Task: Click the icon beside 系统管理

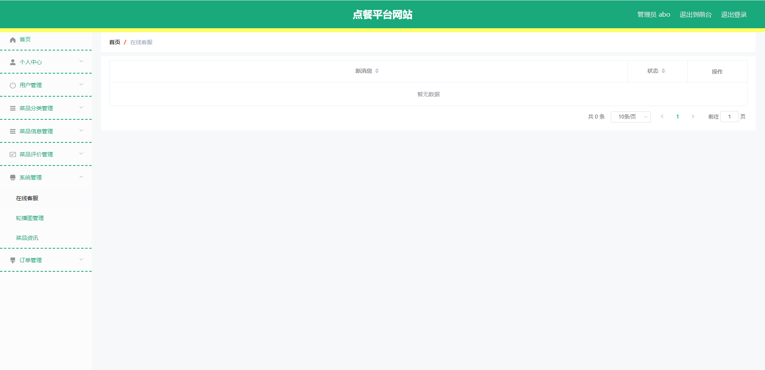Action: point(13,178)
